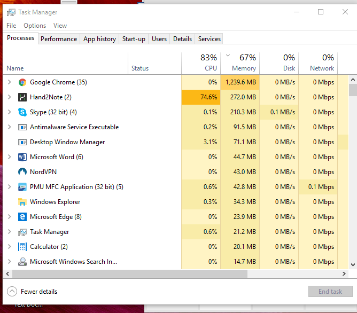Click the Microsoft Windows Search Indexer icon
357x313 pixels.
coord(22,262)
